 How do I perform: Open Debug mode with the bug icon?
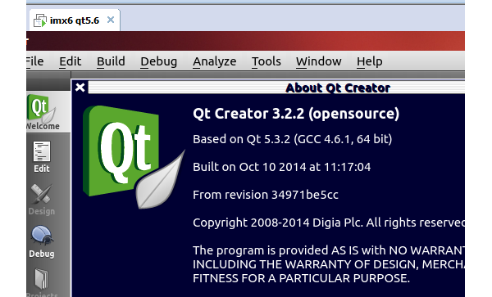click(x=42, y=241)
